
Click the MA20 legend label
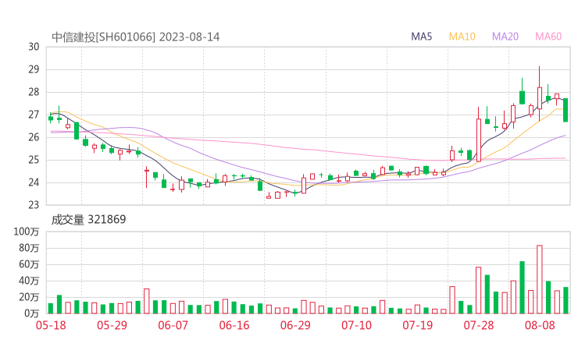tap(505, 37)
